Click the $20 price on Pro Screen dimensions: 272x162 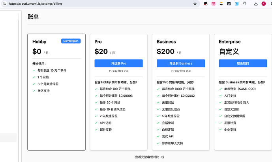click(101, 51)
